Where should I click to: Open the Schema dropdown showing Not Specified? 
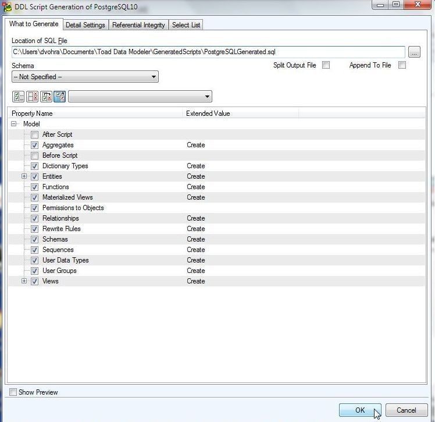point(85,77)
